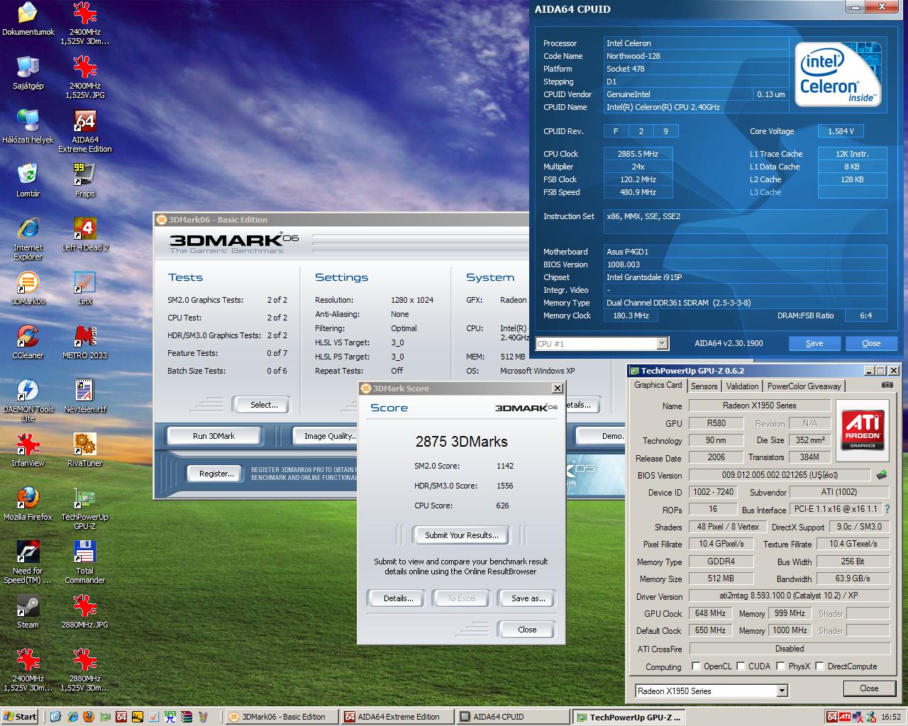Click the Run 3DMark button
The height and width of the screenshot is (726, 908).
point(214,436)
